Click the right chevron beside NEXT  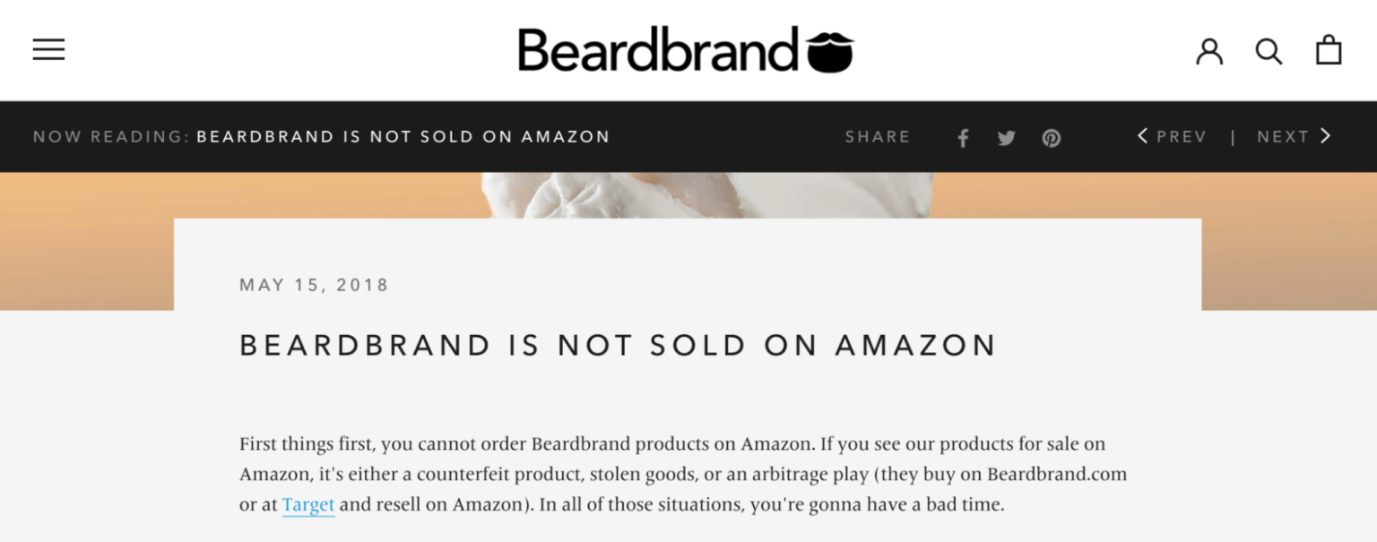(x=1326, y=136)
